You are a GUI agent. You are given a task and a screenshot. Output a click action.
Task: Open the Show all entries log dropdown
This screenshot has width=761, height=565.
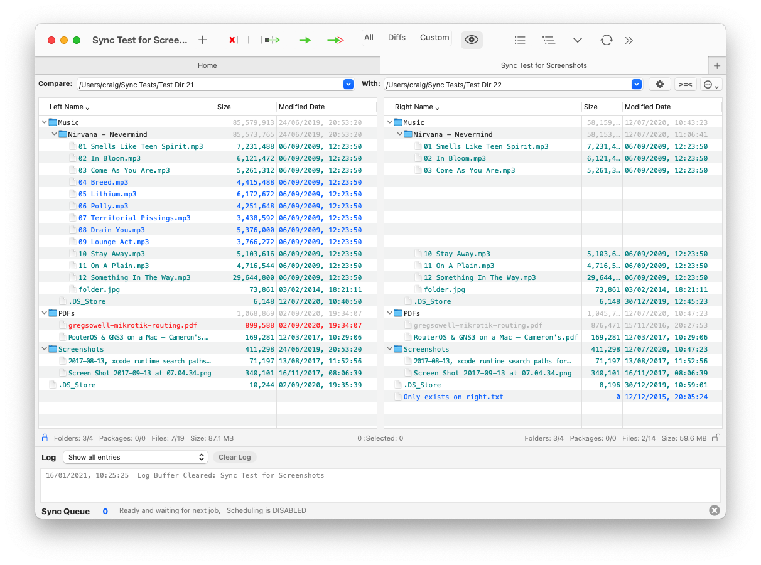(136, 457)
